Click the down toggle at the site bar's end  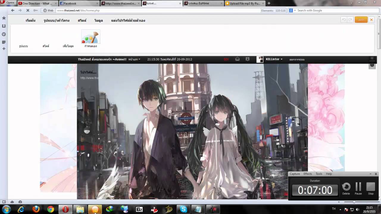click(372, 59)
